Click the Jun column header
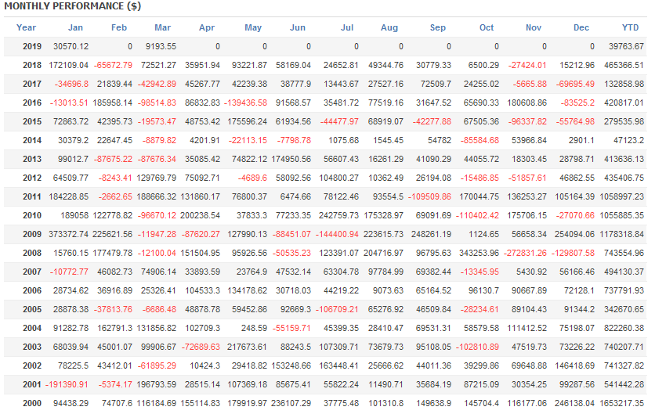Viewport: 655px width, 414px height. 297,28
